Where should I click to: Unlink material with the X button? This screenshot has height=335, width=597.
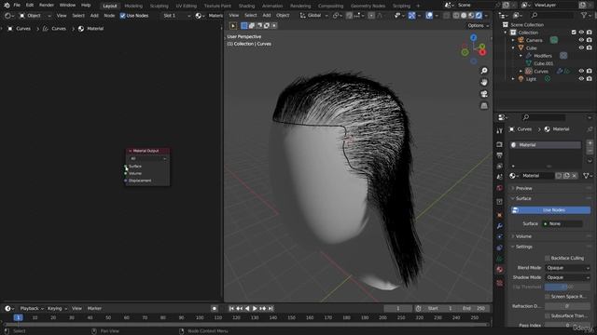pyautogui.click(x=575, y=176)
